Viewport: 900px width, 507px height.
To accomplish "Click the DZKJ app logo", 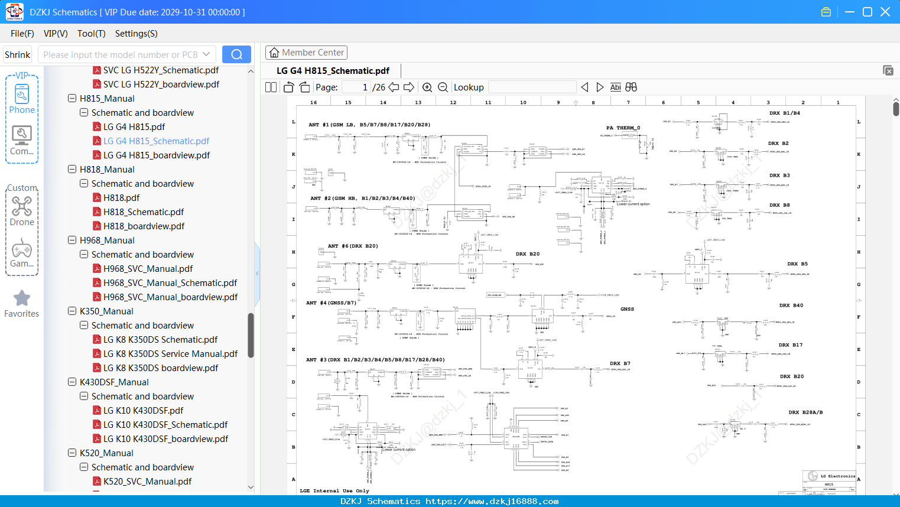I will pyautogui.click(x=14, y=12).
